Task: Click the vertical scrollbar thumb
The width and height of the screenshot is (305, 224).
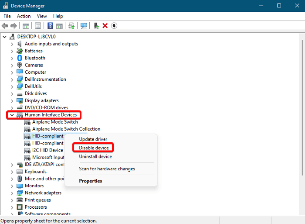Action: click(x=302, y=107)
